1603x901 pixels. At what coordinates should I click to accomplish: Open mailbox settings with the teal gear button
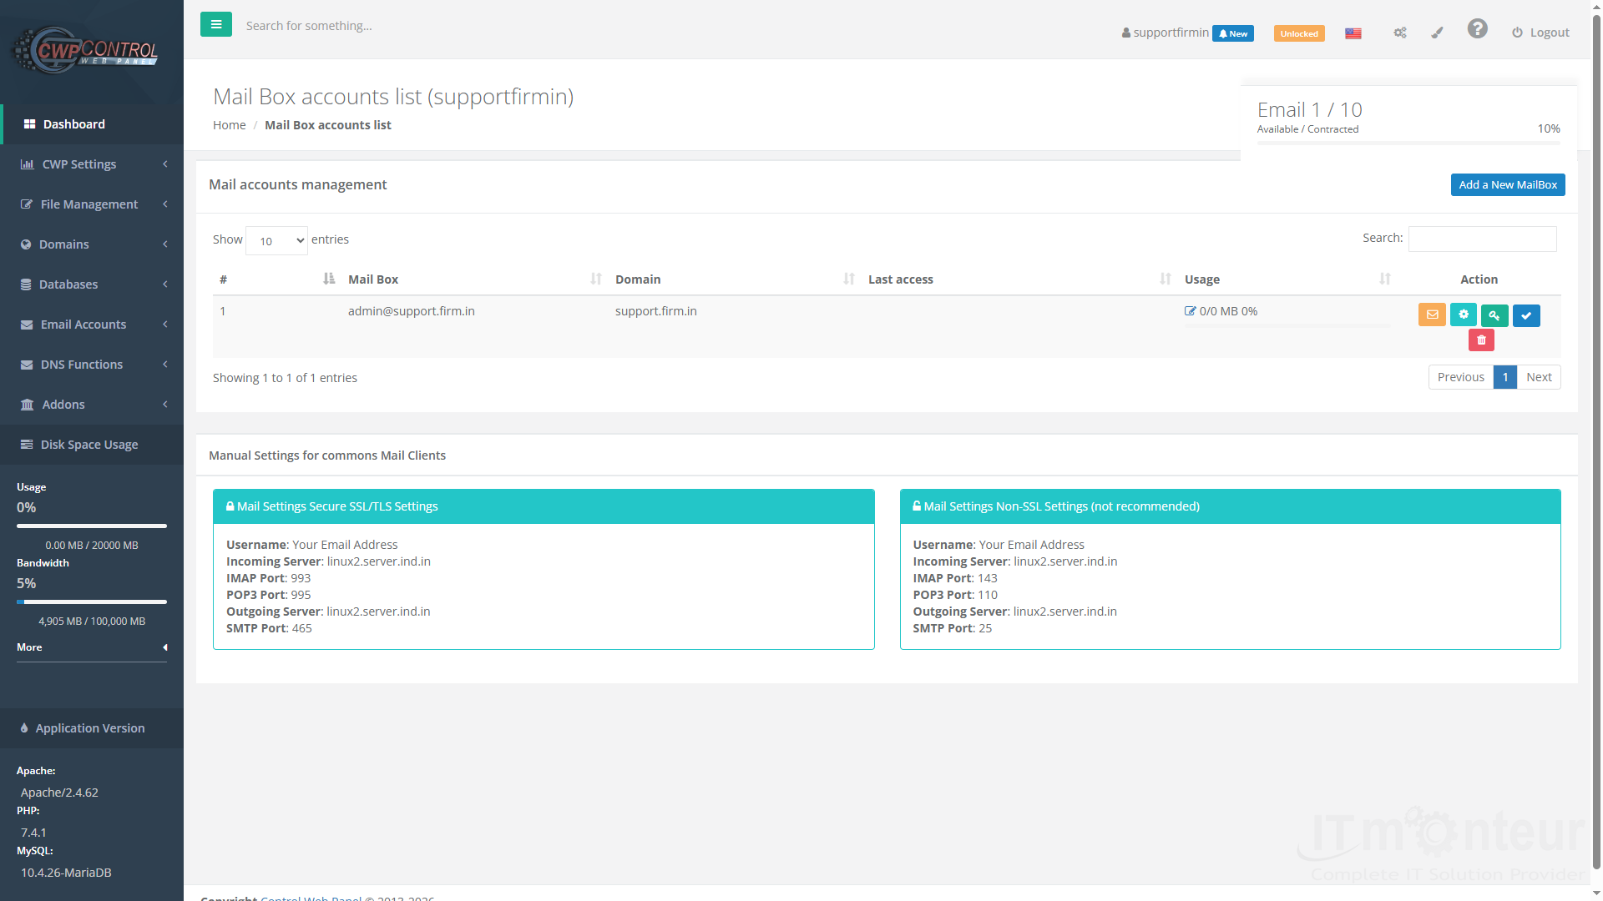[x=1464, y=315]
